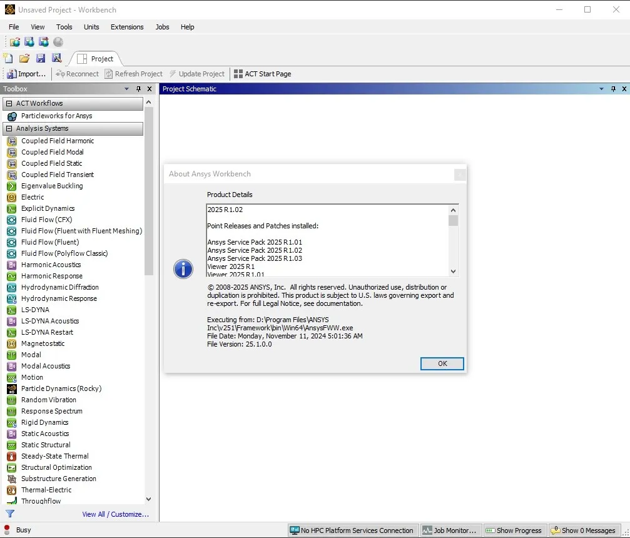This screenshot has width=630, height=538.
Task: Click the New project toolbar icon
Action: point(8,58)
